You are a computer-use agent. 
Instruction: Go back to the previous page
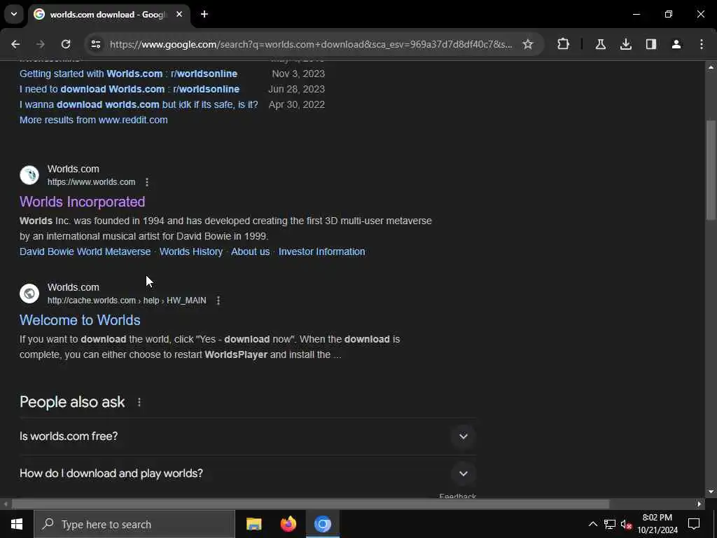tap(15, 44)
